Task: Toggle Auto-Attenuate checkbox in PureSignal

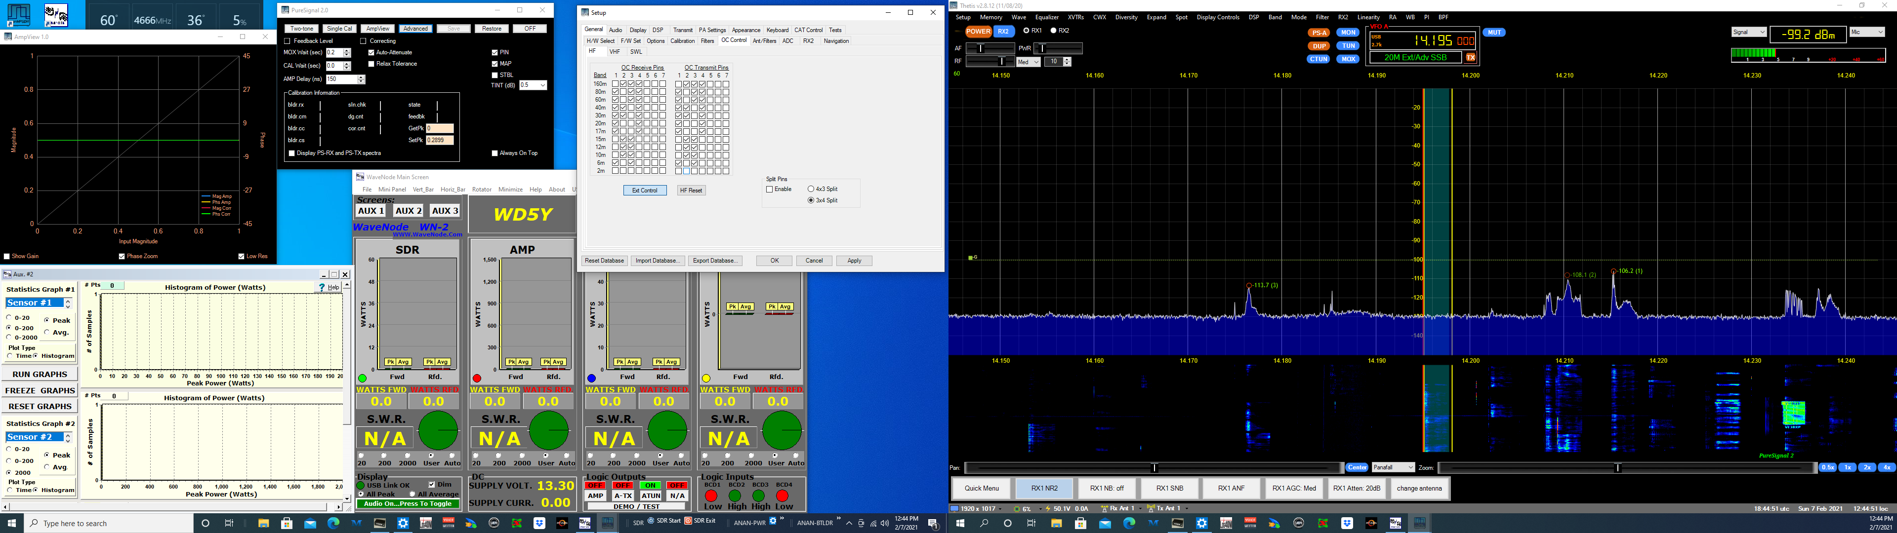Action: point(371,52)
